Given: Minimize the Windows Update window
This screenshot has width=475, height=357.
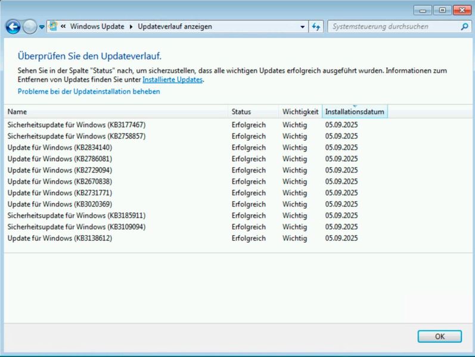Looking at the screenshot, I should 423,11.
